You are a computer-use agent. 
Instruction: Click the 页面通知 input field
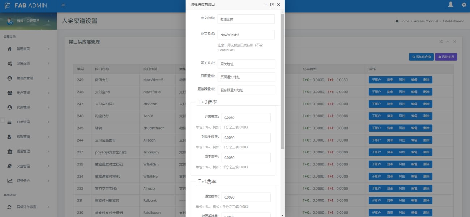point(247,77)
